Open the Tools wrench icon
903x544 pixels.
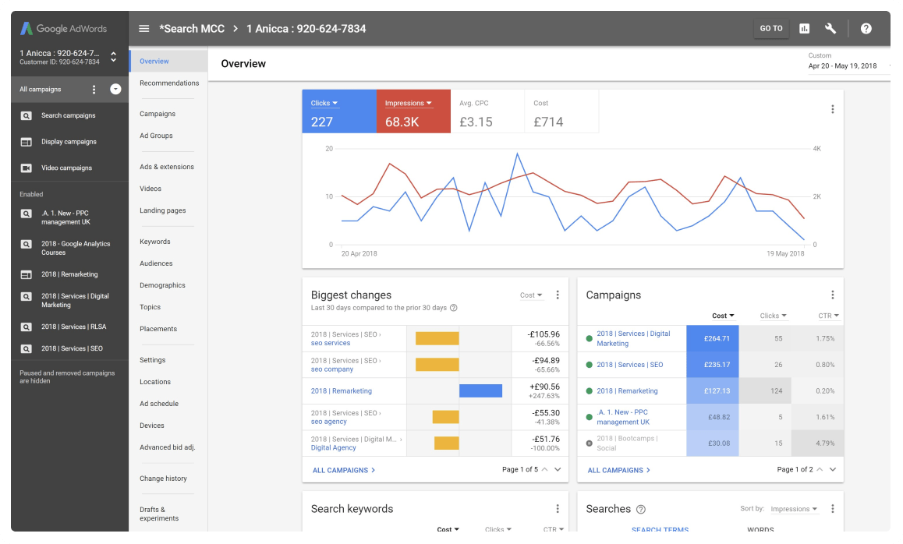tap(830, 28)
